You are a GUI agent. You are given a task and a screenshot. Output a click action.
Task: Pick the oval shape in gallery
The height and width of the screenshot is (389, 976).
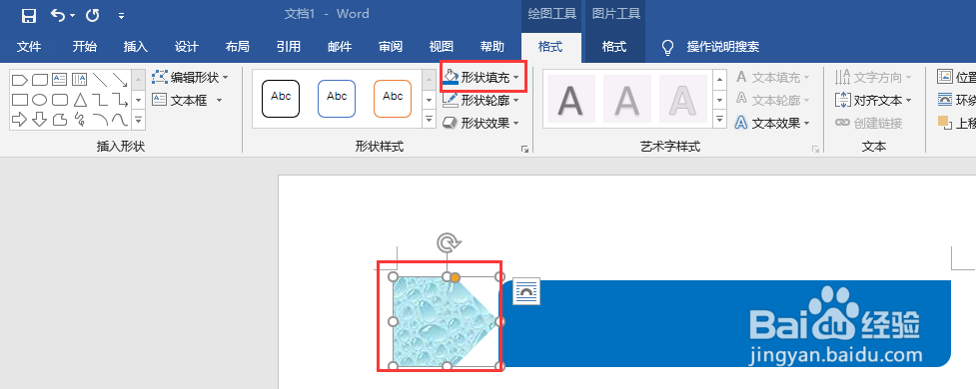[40, 100]
